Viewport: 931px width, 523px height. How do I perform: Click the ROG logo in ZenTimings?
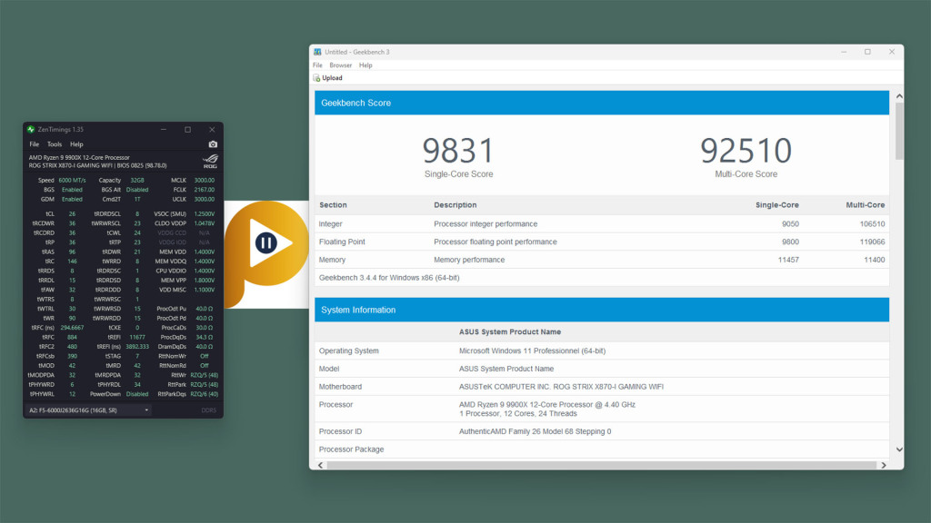point(210,161)
